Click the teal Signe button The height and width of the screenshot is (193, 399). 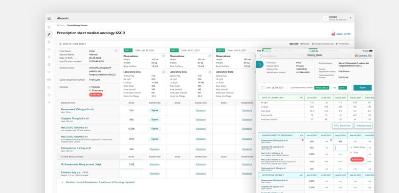click(362, 88)
